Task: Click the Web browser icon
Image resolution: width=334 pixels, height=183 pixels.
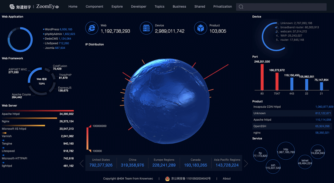Action: 92,28
